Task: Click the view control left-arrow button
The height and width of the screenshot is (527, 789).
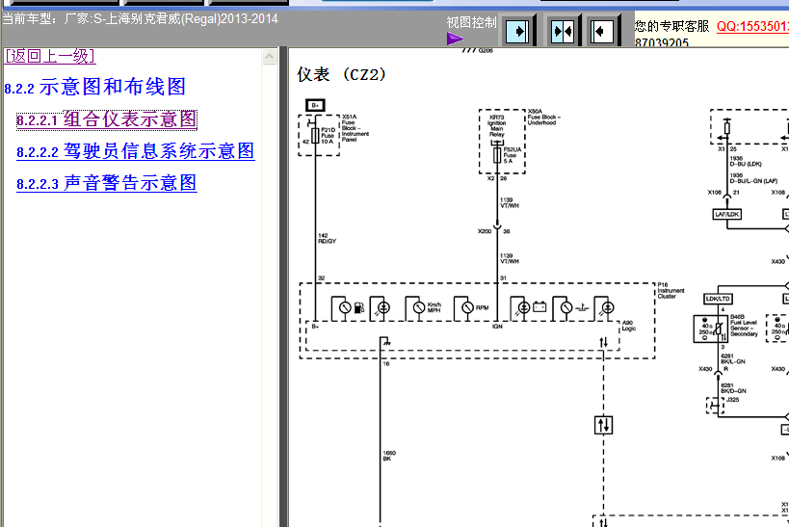Action: (x=603, y=31)
